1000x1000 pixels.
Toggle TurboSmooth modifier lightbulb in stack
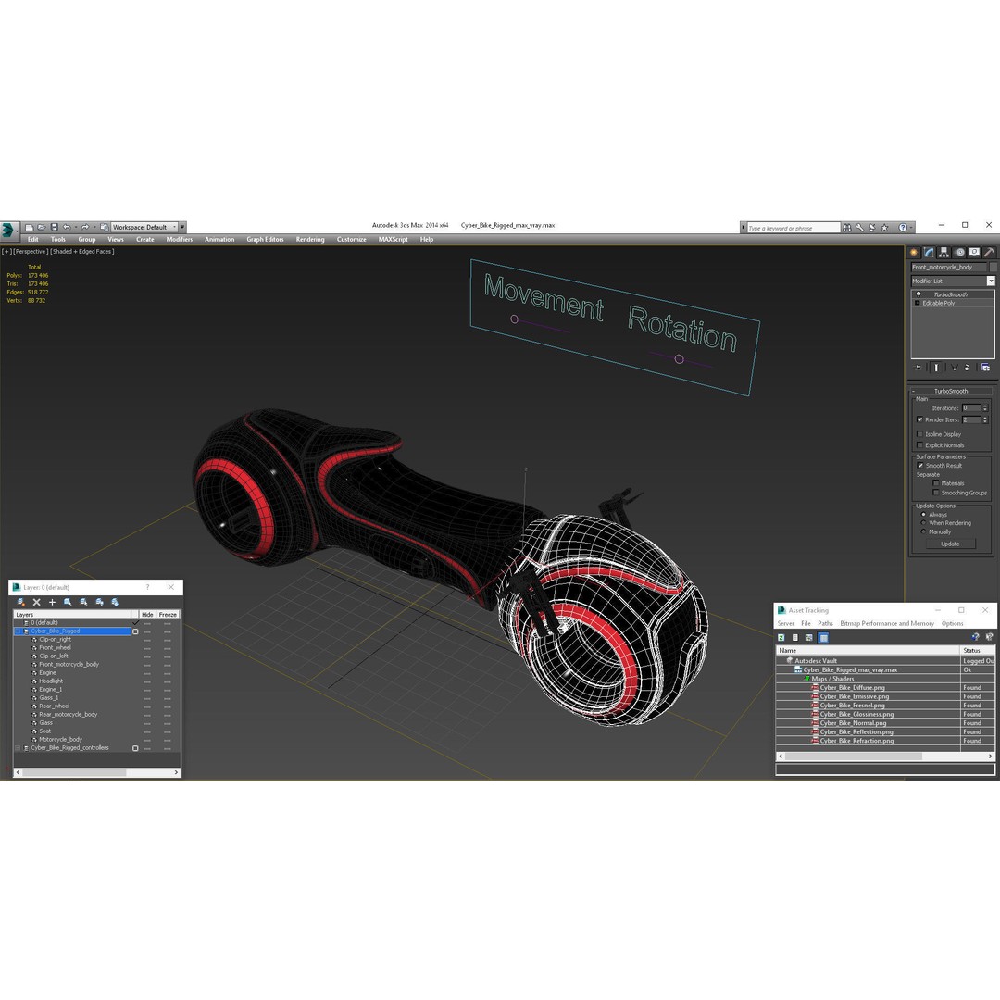point(919,294)
